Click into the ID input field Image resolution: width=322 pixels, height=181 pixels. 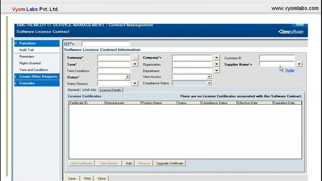[x=106, y=44]
